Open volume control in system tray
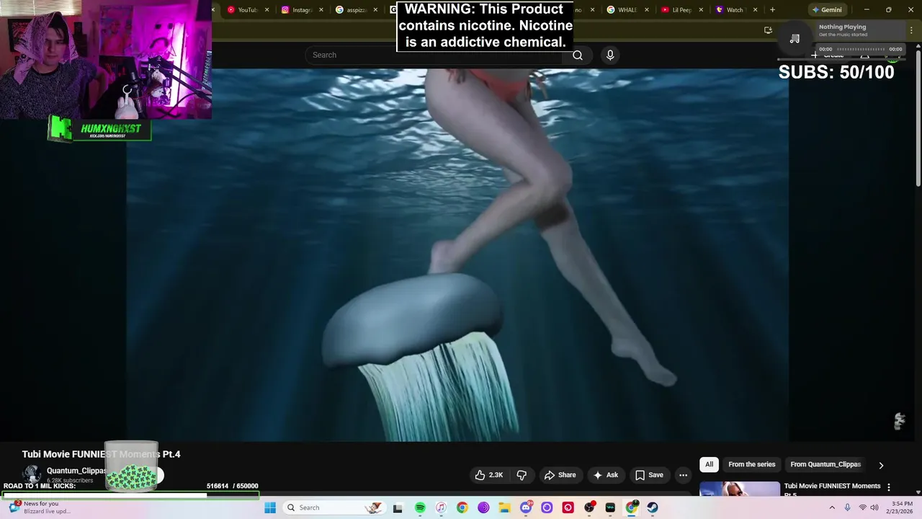The image size is (922, 519). pos(874,507)
